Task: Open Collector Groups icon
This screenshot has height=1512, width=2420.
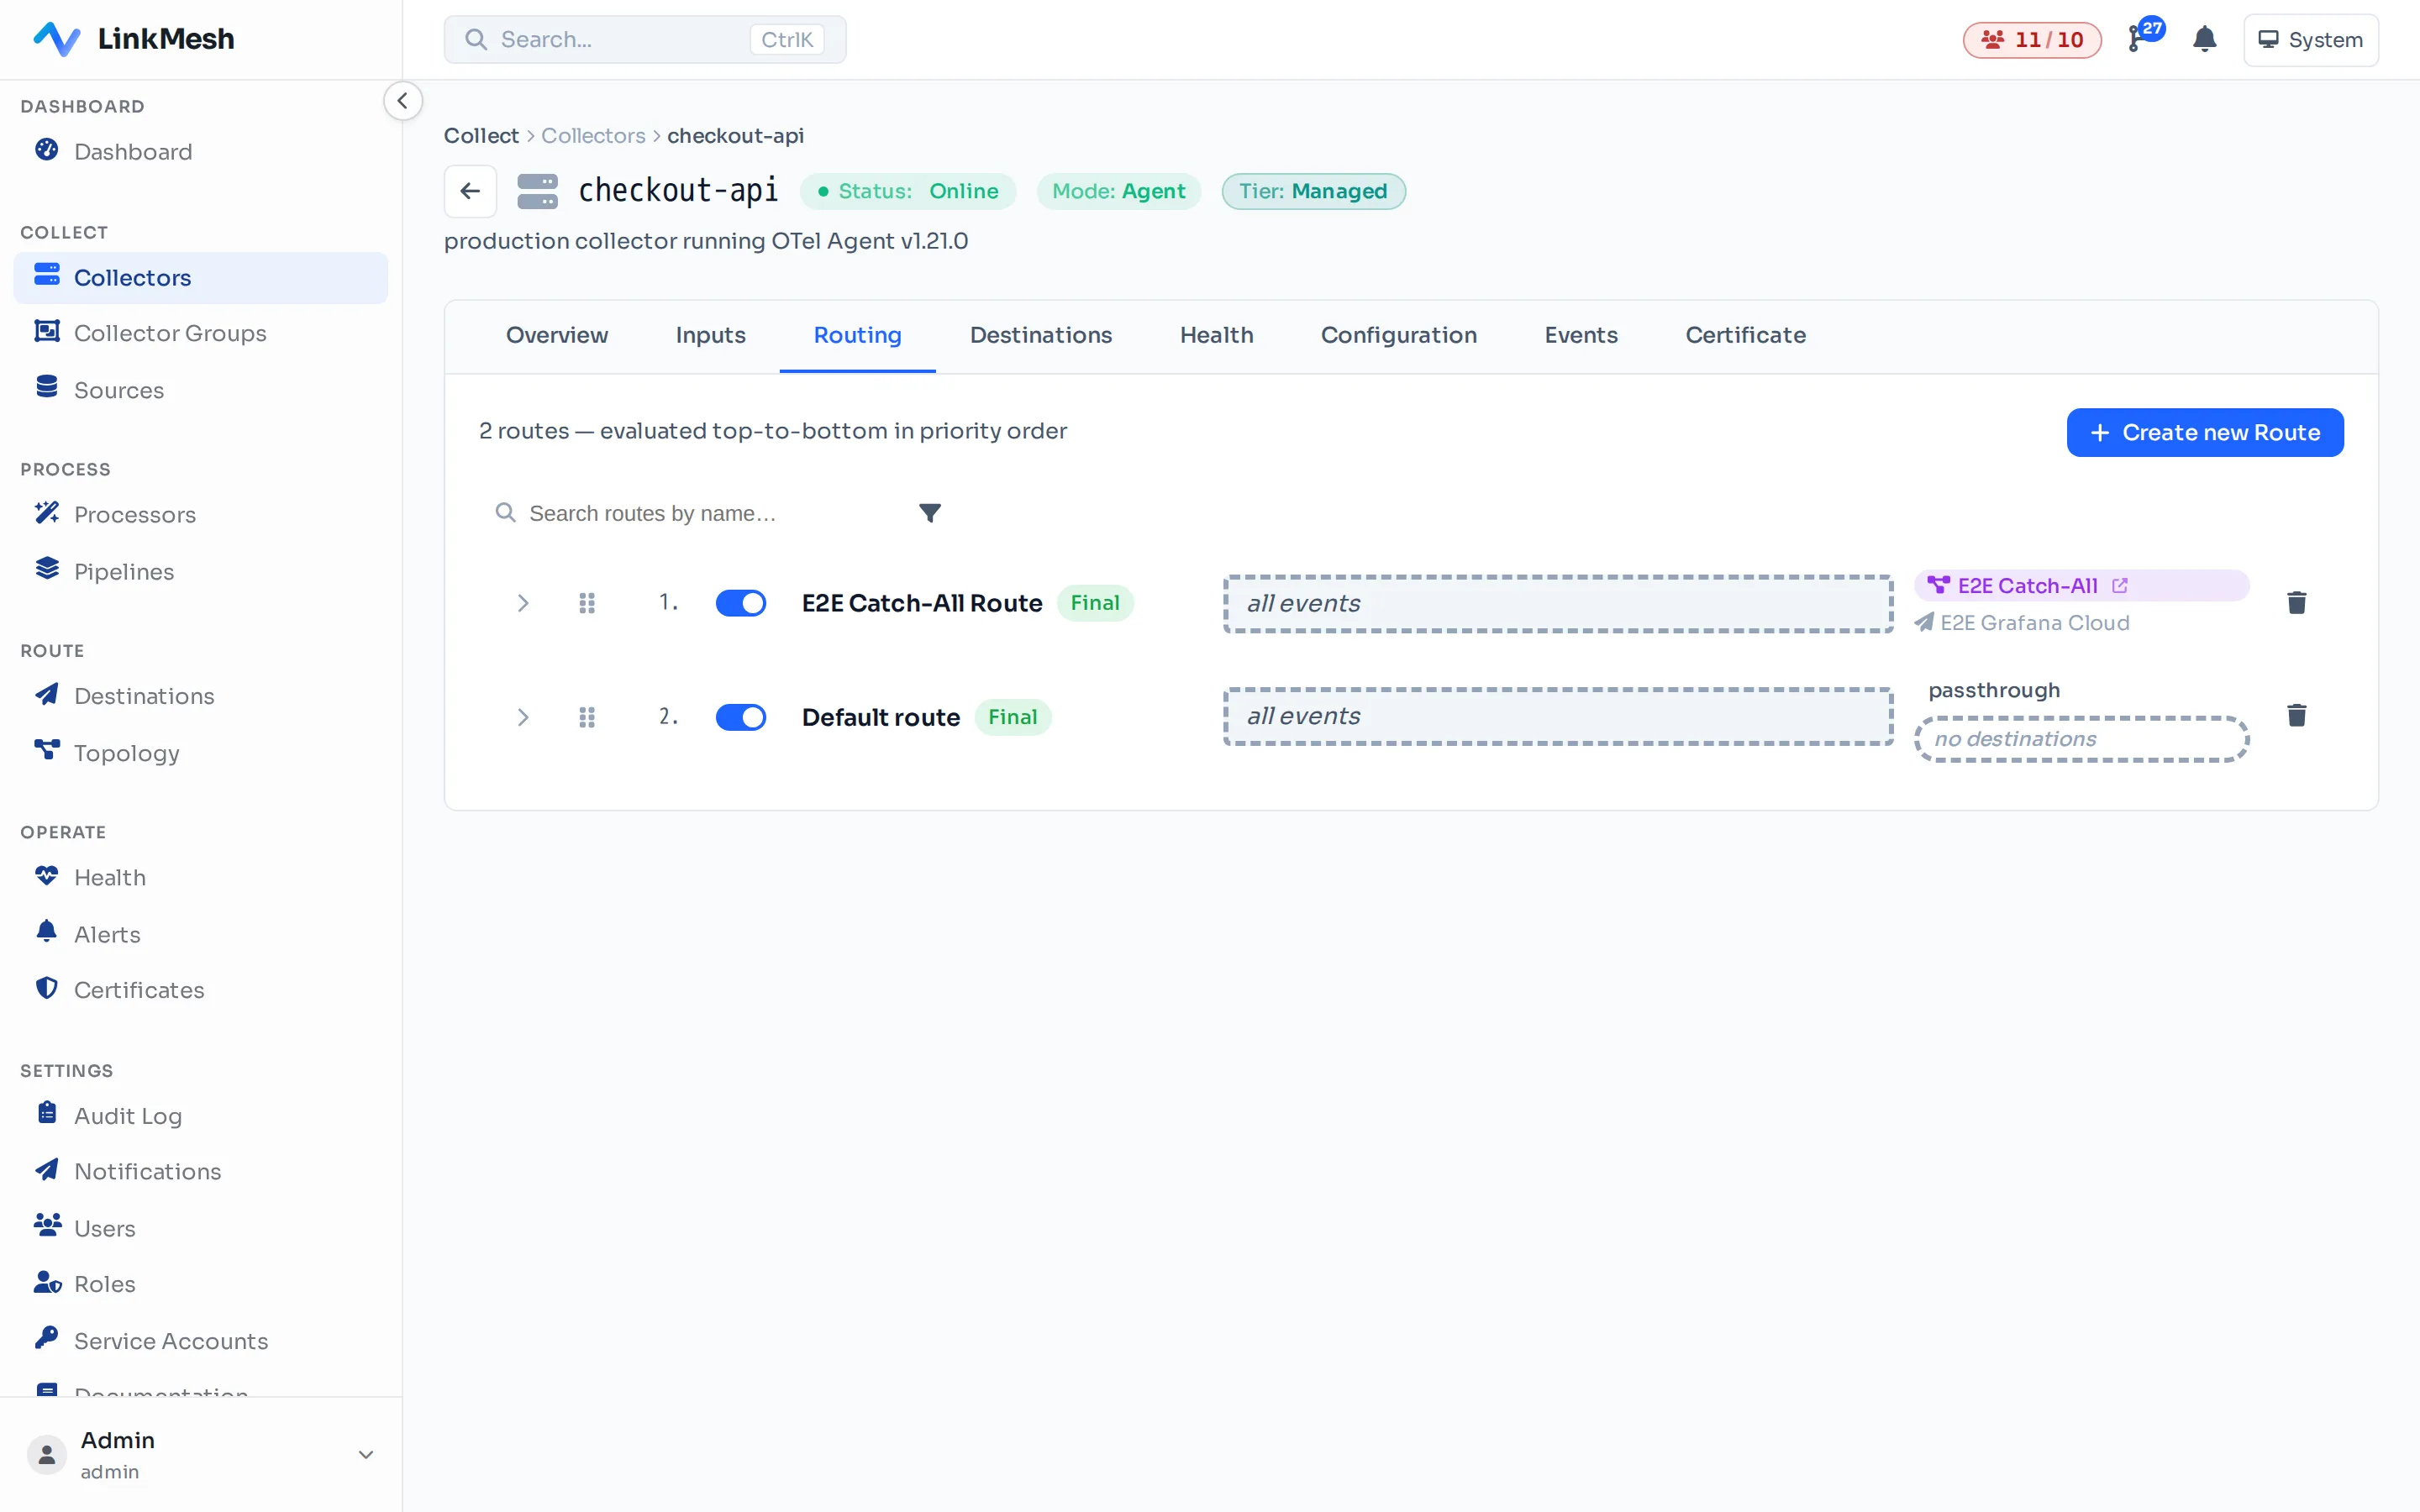Action: (x=46, y=332)
